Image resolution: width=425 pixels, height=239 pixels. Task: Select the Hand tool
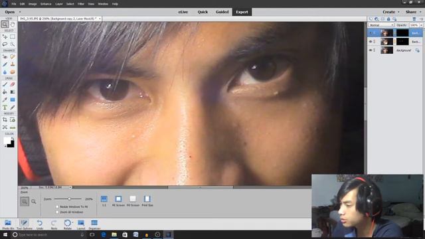[13, 25]
